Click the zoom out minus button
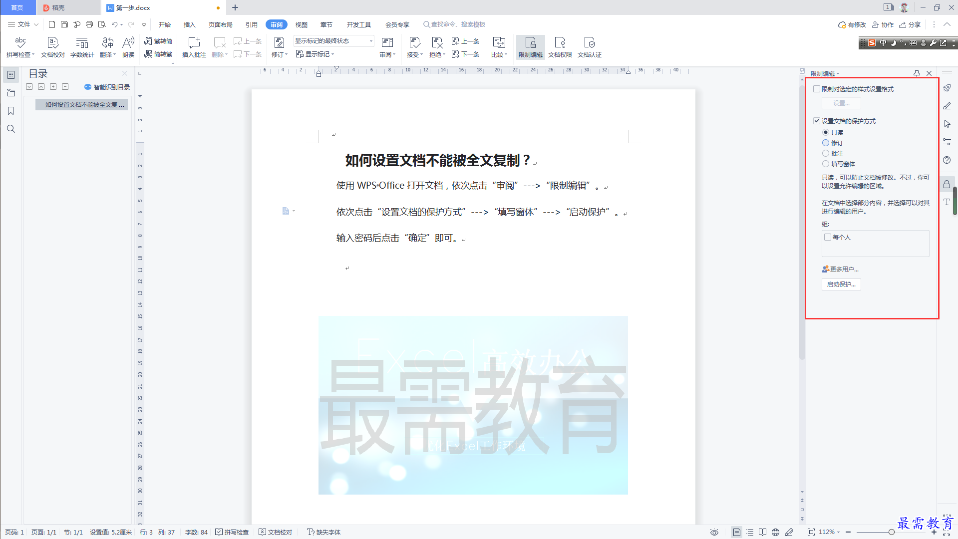Screen dimensions: 958x539 848,532
